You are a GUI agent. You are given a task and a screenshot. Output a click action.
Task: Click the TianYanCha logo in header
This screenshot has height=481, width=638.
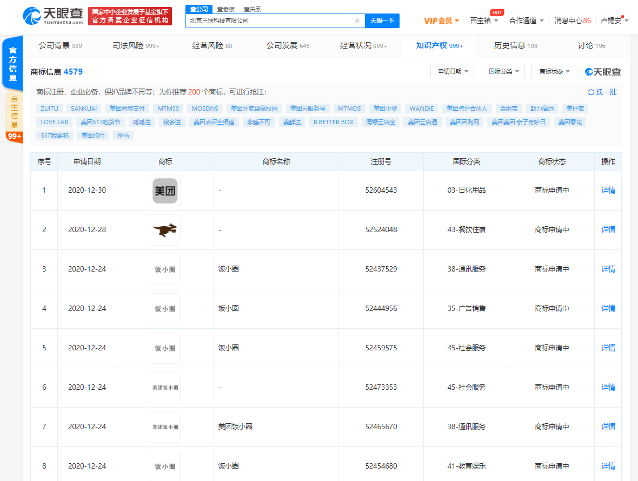click(53, 16)
